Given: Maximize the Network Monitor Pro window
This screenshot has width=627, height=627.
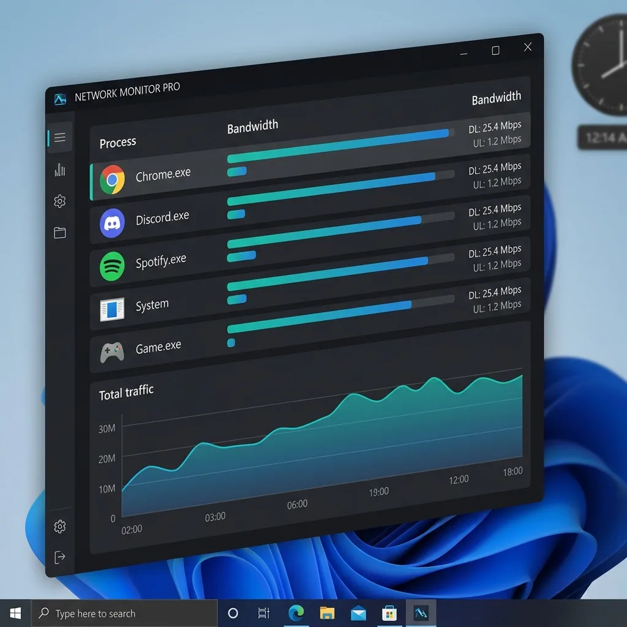Looking at the screenshot, I should [495, 50].
